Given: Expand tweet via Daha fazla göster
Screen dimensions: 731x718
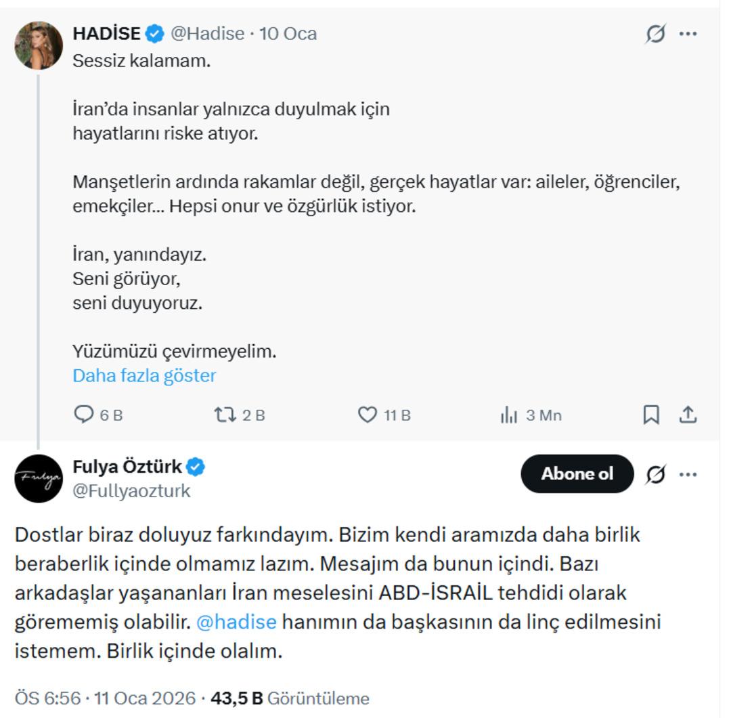Looking at the screenshot, I should pos(144,374).
